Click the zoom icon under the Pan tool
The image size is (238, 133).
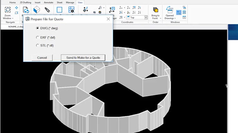[x=16, y=13]
